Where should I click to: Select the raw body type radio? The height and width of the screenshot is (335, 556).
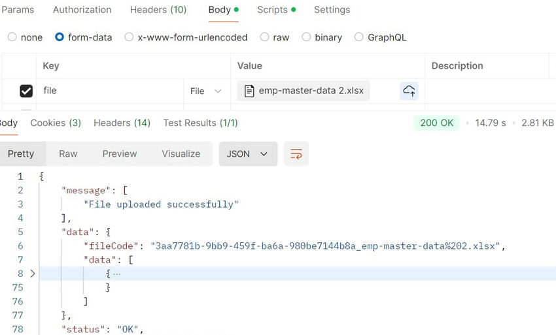(x=264, y=37)
